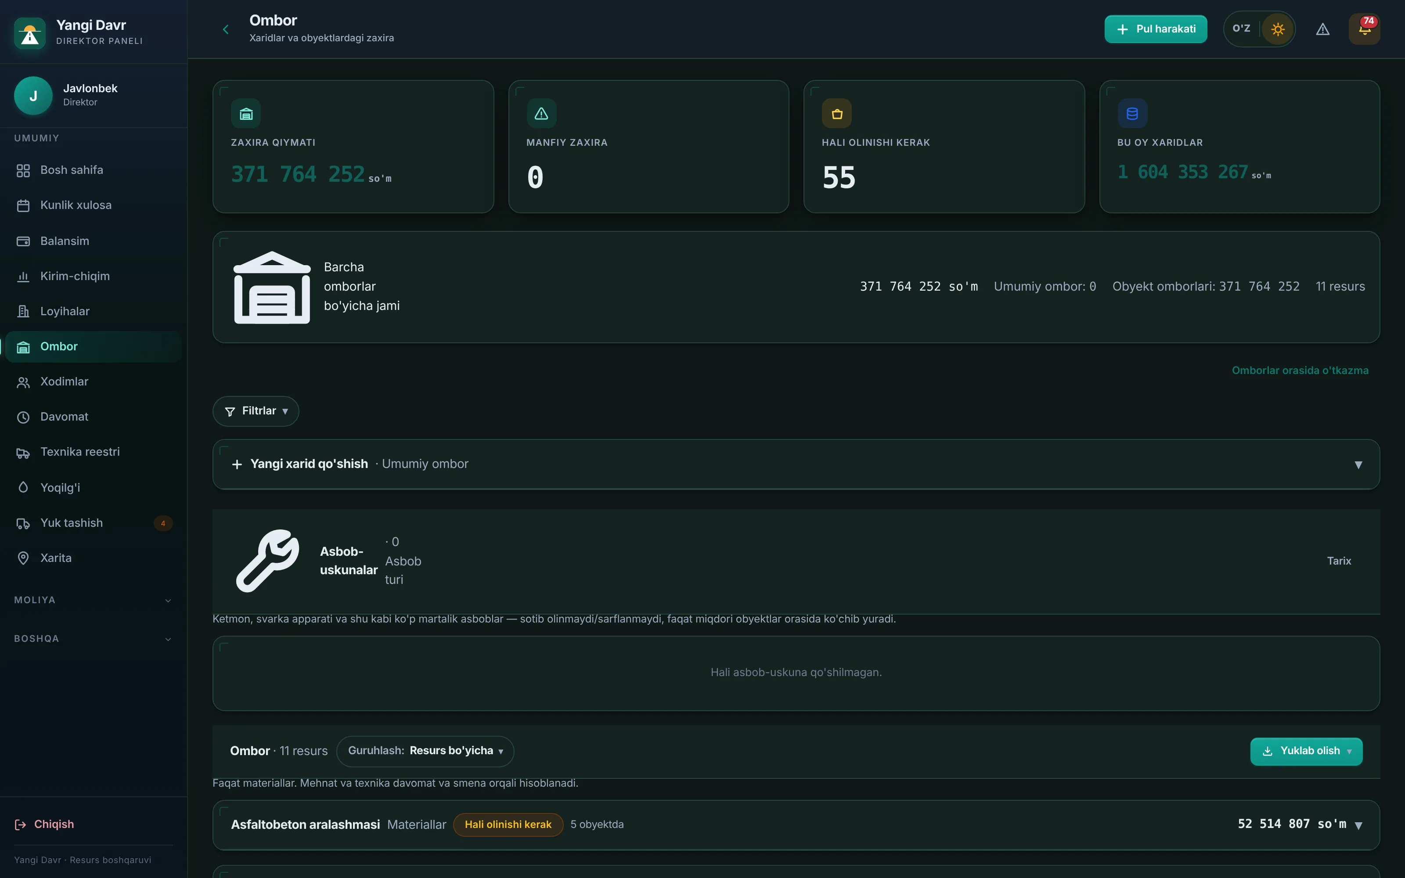Screen dimensions: 1405x878
Task: Open the warning triangle alerts icon
Action: coord(1322,29)
